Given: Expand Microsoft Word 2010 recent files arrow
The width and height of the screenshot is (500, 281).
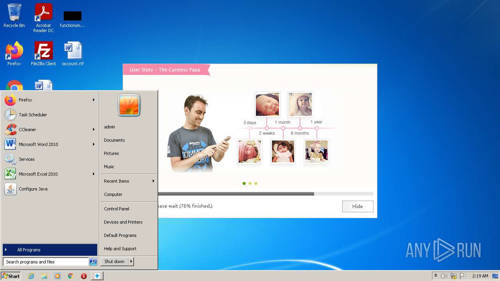Looking at the screenshot, I should [94, 144].
